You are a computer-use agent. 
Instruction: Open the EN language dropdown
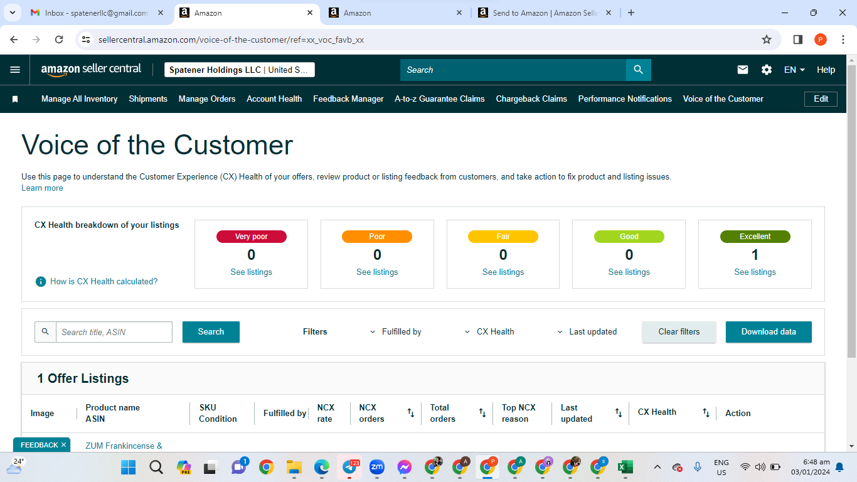(x=794, y=70)
